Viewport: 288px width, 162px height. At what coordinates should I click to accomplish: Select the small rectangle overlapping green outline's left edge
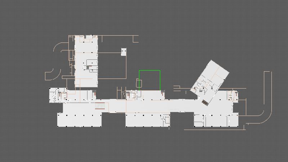pyautogui.click(x=139, y=84)
